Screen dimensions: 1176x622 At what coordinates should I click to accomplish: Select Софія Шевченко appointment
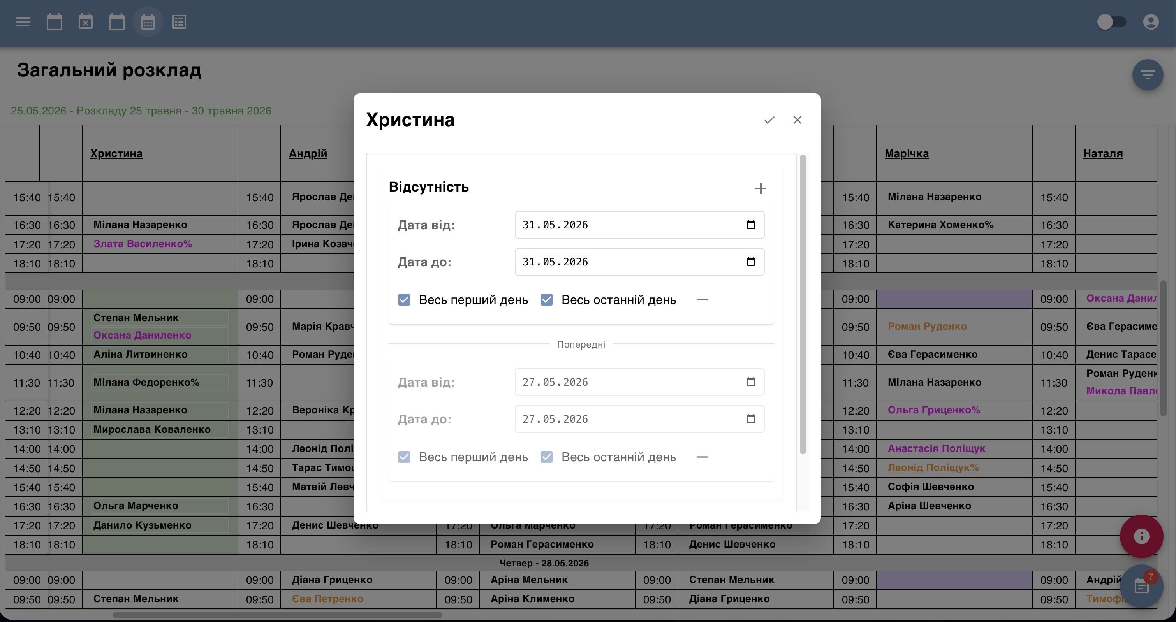point(930,487)
